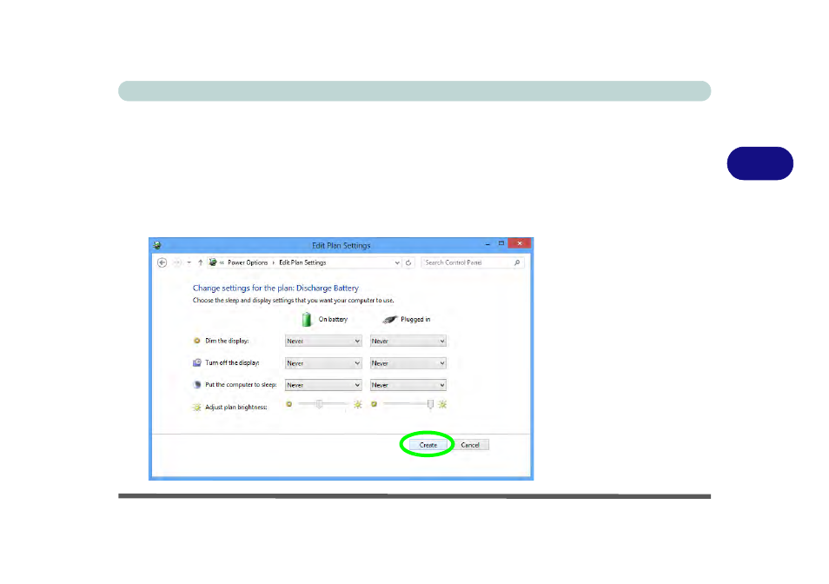
Task: Open computer sleep On battery dropdown
Action: [323, 385]
